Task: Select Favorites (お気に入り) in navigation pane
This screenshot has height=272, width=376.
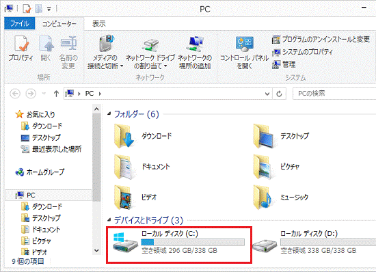Action: (35, 114)
